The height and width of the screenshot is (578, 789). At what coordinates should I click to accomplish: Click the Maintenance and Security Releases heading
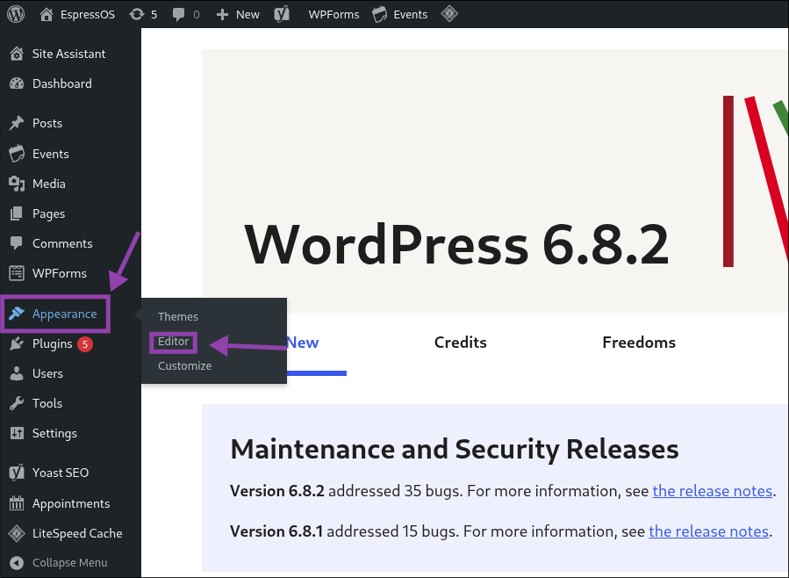455,449
